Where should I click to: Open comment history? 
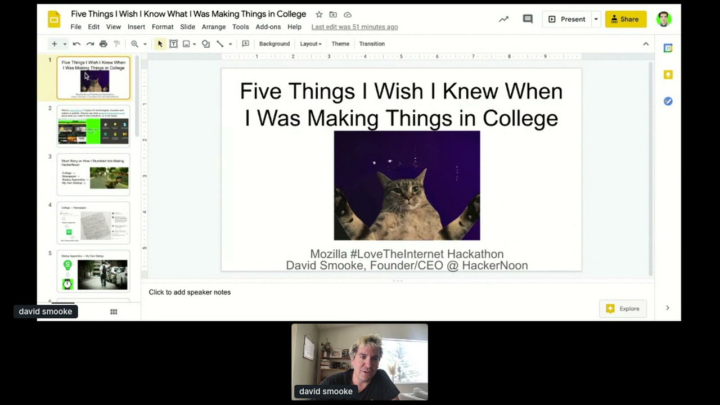point(528,19)
